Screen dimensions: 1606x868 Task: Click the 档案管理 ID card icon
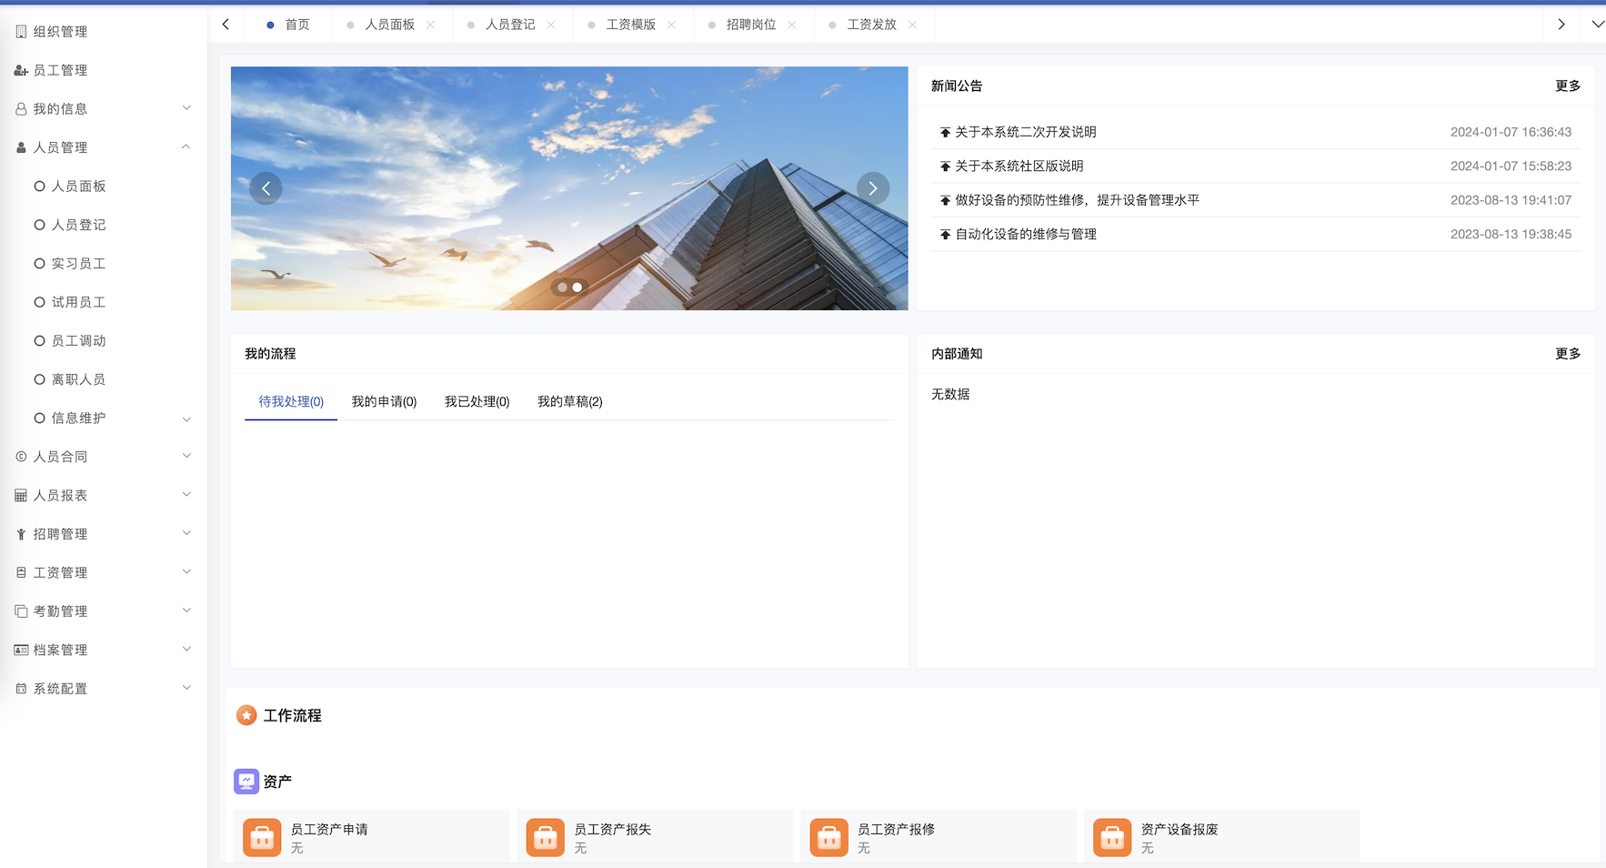click(x=21, y=650)
